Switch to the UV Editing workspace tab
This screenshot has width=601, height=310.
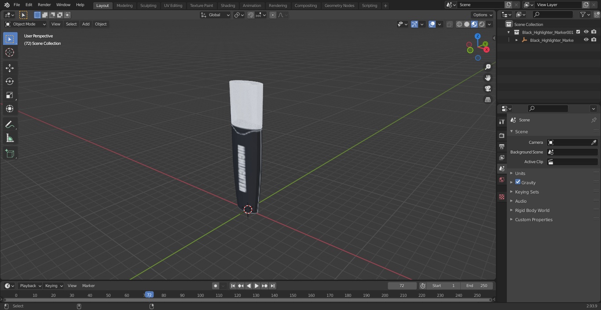(x=173, y=5)
